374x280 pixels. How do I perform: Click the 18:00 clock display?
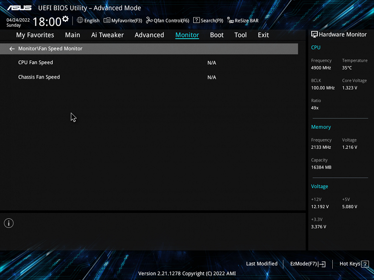(47, 22)
